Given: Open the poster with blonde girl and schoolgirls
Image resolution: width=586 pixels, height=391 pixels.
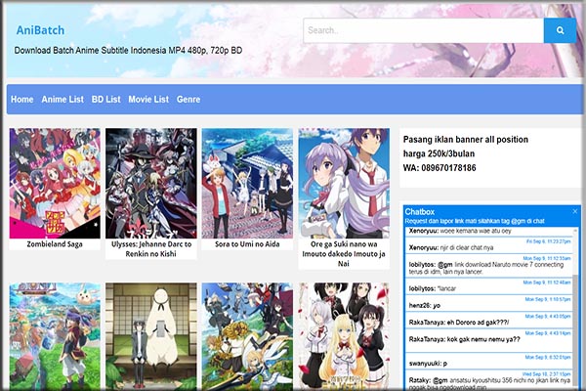Looking at the screenshot, I should point(344,336).
